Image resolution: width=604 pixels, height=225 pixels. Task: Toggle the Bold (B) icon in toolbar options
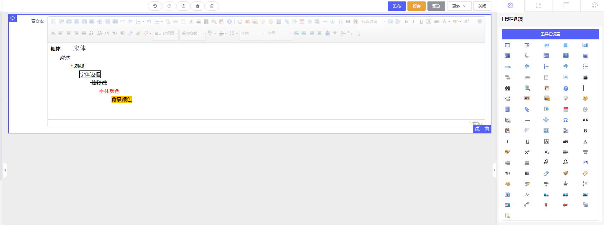click(585, 131)
